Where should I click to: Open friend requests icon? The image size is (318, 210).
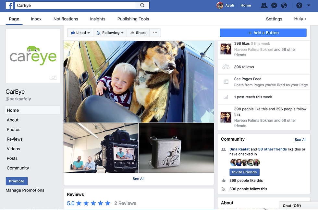click(x=264, y=6)
